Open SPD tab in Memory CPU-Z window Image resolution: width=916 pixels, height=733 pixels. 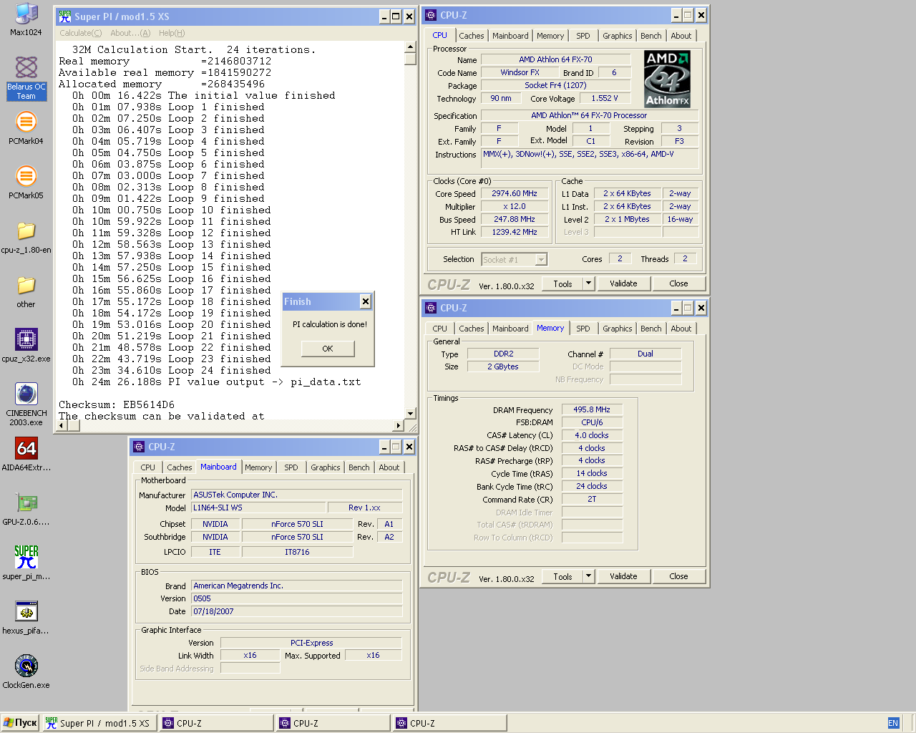[x=583, y=329]
